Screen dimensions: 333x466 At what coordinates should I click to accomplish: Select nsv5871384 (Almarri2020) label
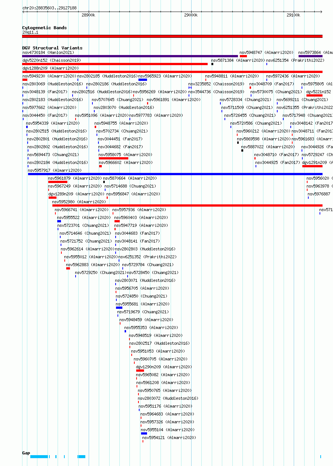click(238, 60)
